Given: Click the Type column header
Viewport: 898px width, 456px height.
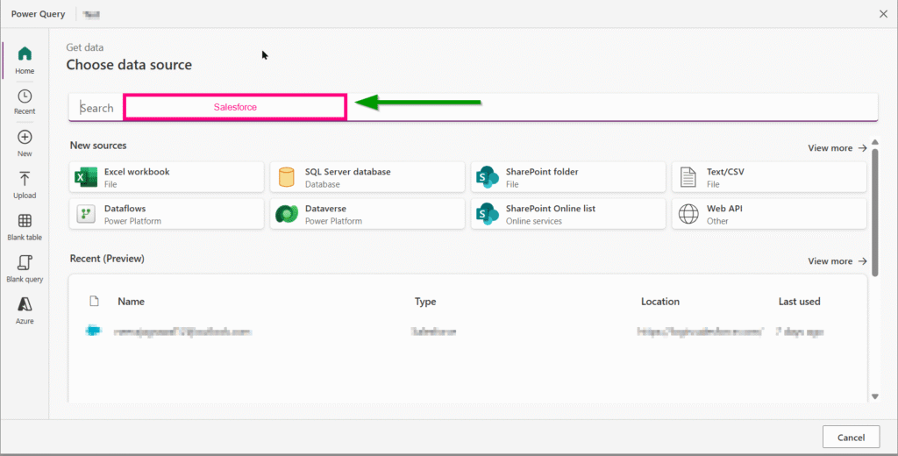Looking at the screenshot, I should point(425,302).
